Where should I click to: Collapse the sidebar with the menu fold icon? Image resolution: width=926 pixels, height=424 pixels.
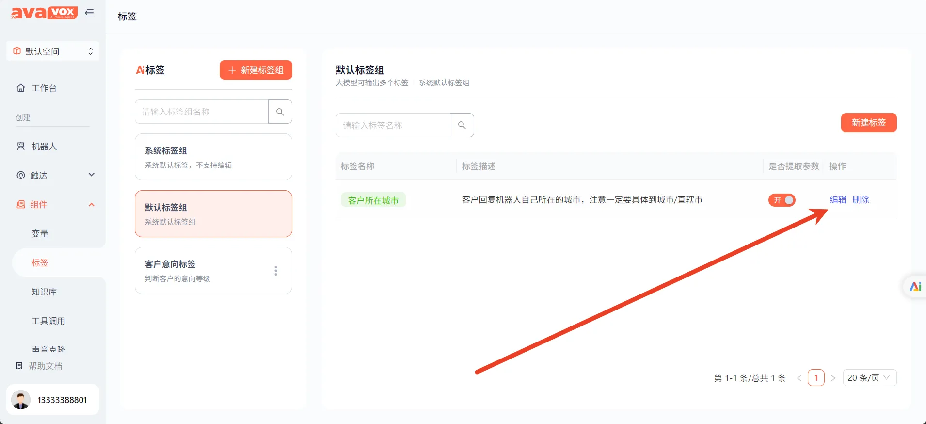pyautogui.click(x=89, y=13)
